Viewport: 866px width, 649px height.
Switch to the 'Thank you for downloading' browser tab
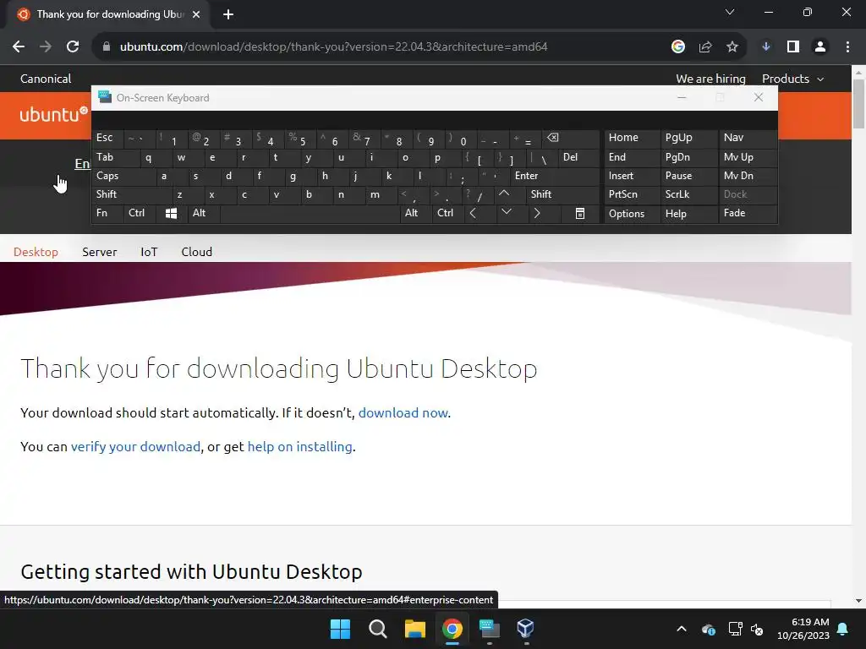(109, 14)
